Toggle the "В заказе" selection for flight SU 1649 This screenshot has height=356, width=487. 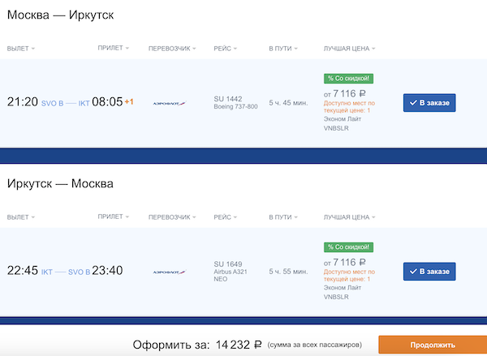click(x=429, y=272)
